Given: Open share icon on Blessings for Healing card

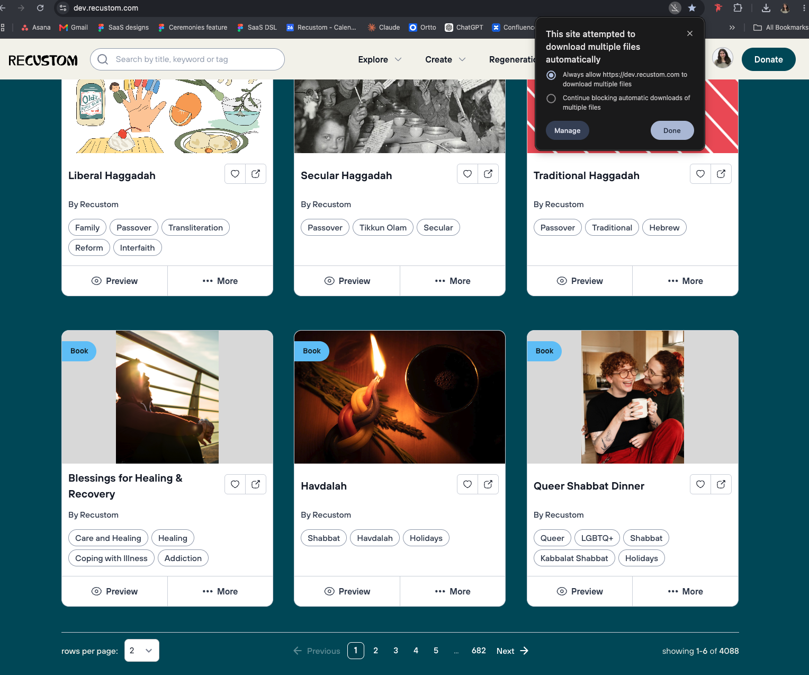Looking at the screenshot, I should tap(256, 484).
